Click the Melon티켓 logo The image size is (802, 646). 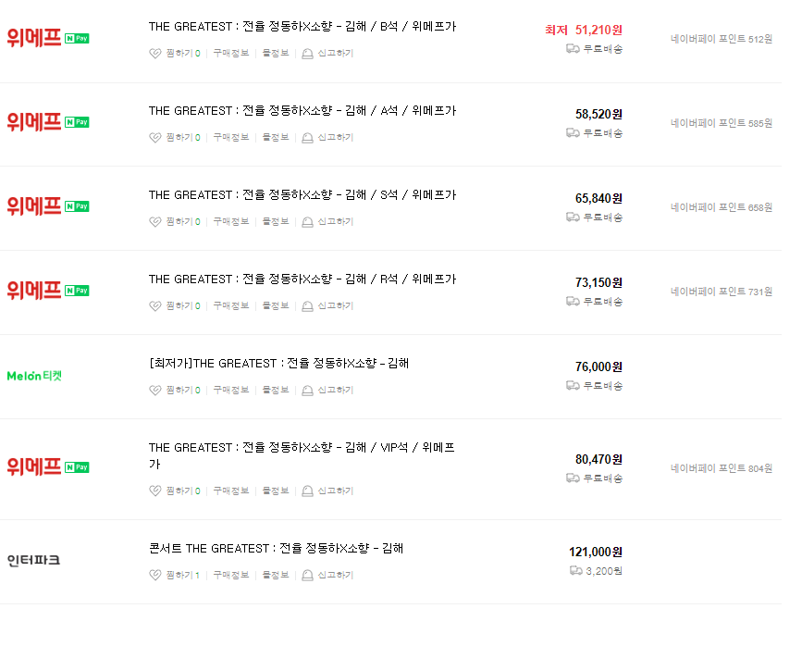coord(34,375)
